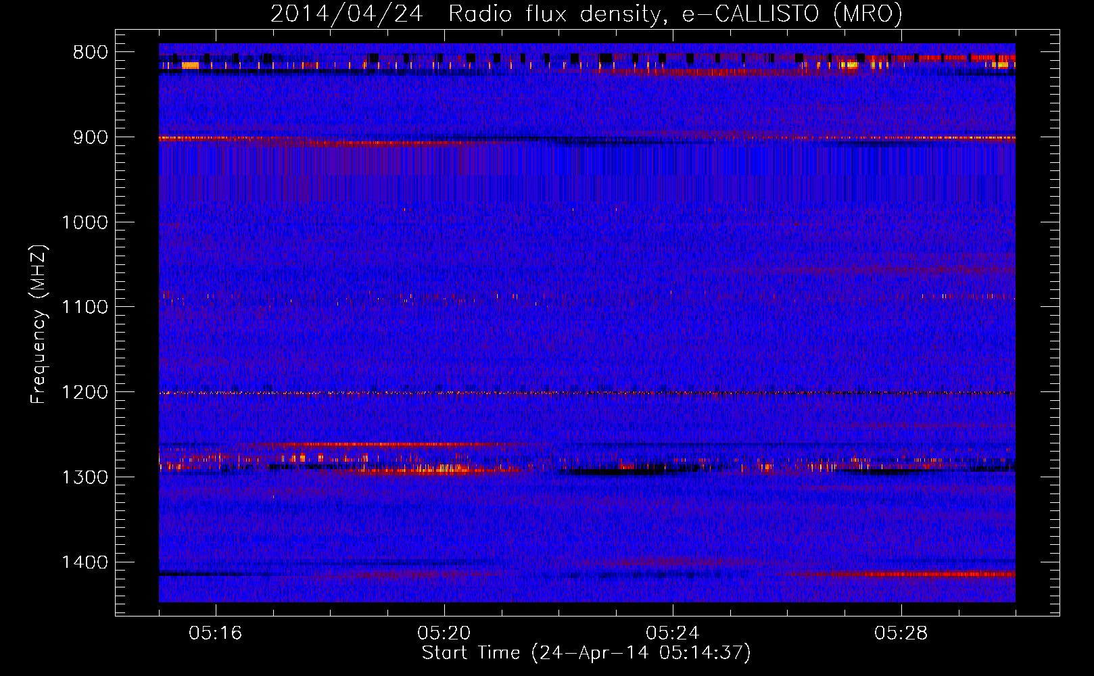Click the 900 frequency axis label

coord(91,138)
